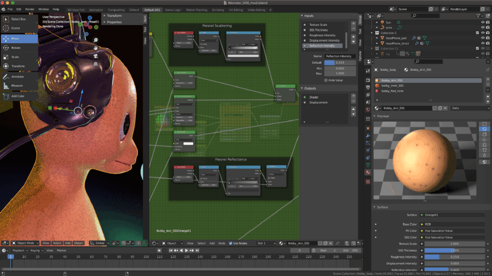Collapse Collection 2 in the outliner

[372, 33]
